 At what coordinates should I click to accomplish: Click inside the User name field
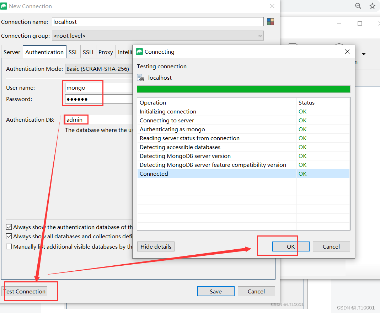pos(85,87)
